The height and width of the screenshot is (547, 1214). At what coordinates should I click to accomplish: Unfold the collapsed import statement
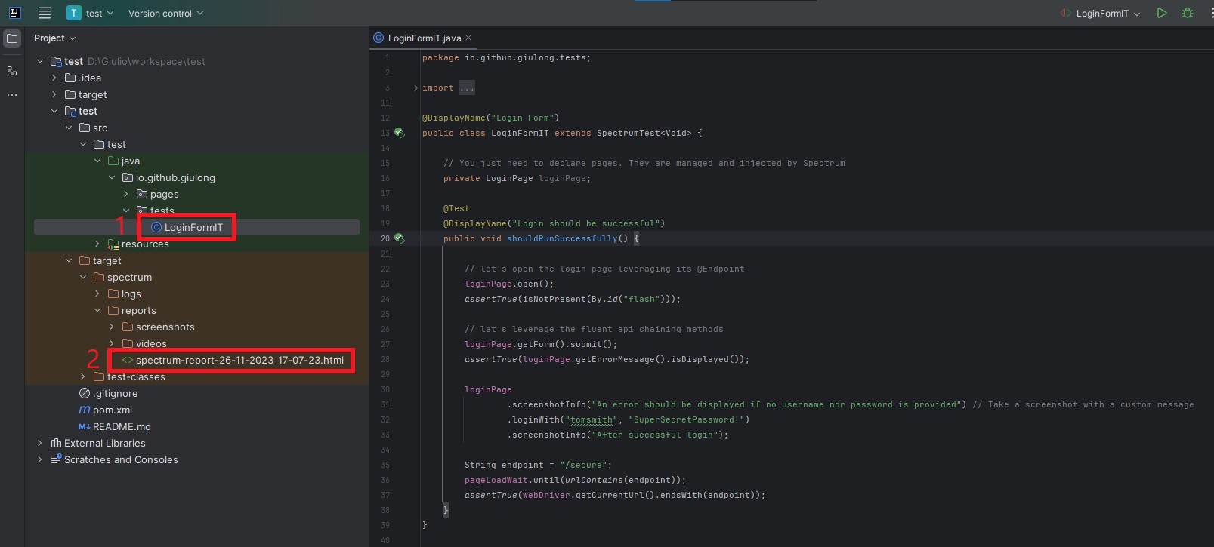coord(415,88)
